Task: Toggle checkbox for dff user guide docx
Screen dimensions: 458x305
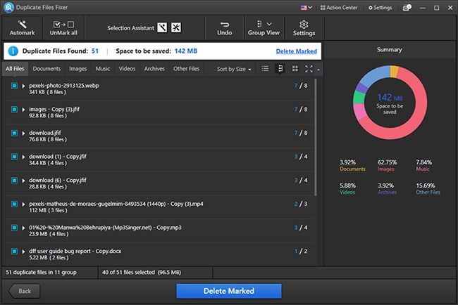Action: coord(14,251)
